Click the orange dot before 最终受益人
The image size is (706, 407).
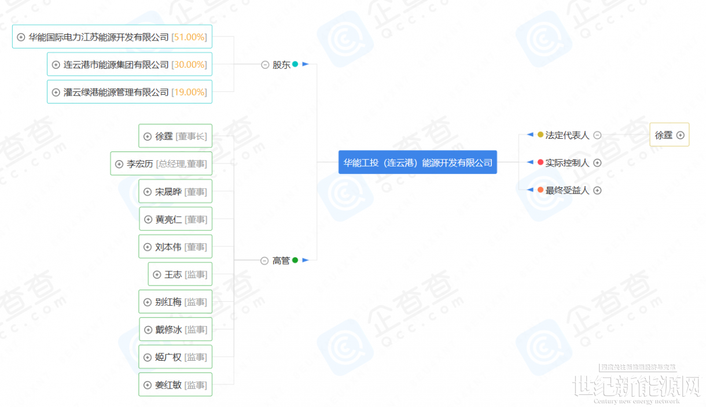tap(540, 190)
